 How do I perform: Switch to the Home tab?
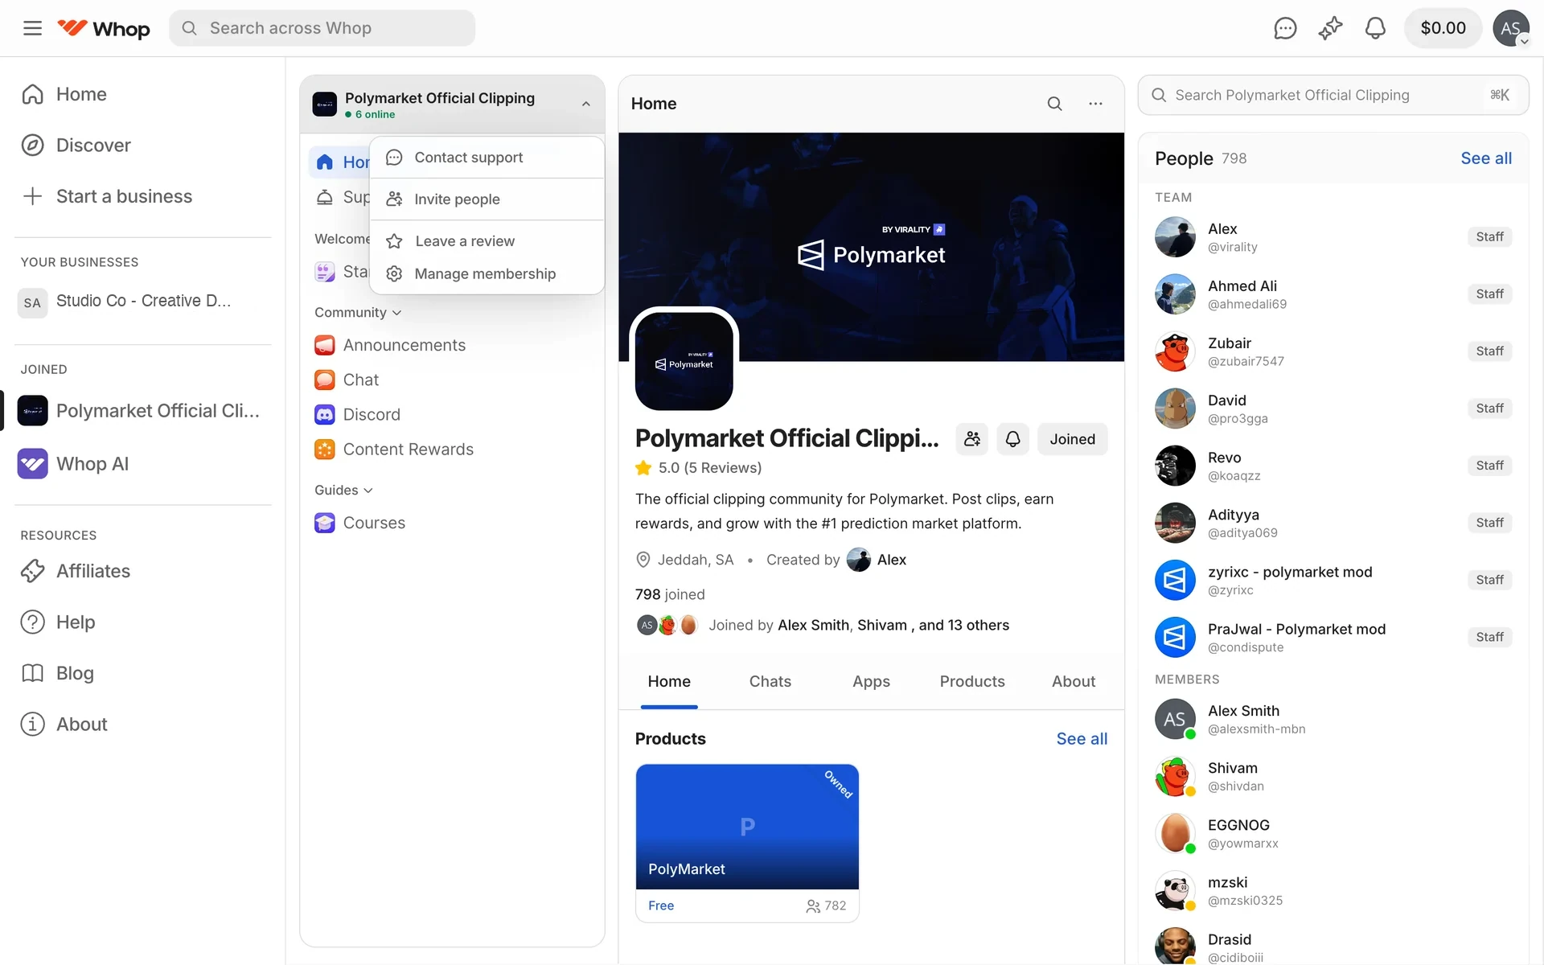point(669,681)
